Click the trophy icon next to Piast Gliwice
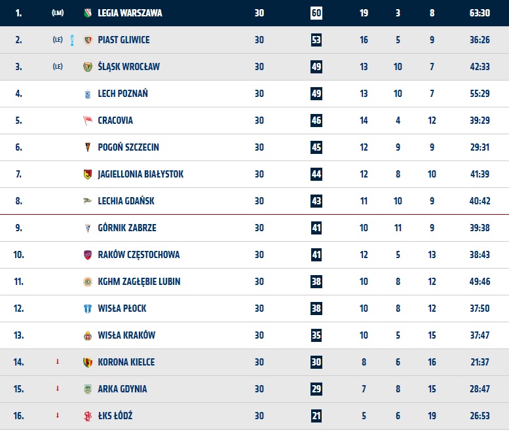 [72, 40]
